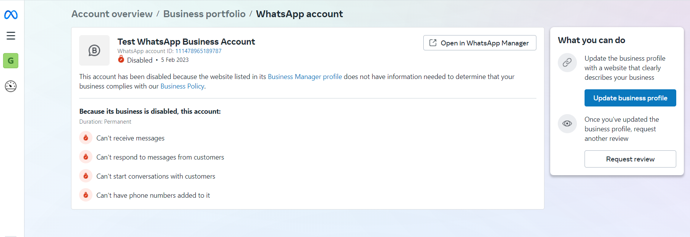Click the 5 Feb 2023 date
Screen dimensions: 690x237
tap(175, 60)
